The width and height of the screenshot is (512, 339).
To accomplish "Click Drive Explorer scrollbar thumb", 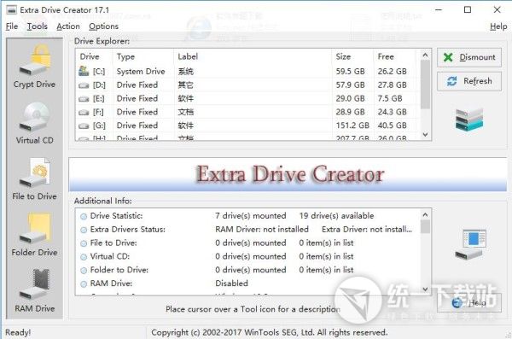I will click(x=425, y=85).
